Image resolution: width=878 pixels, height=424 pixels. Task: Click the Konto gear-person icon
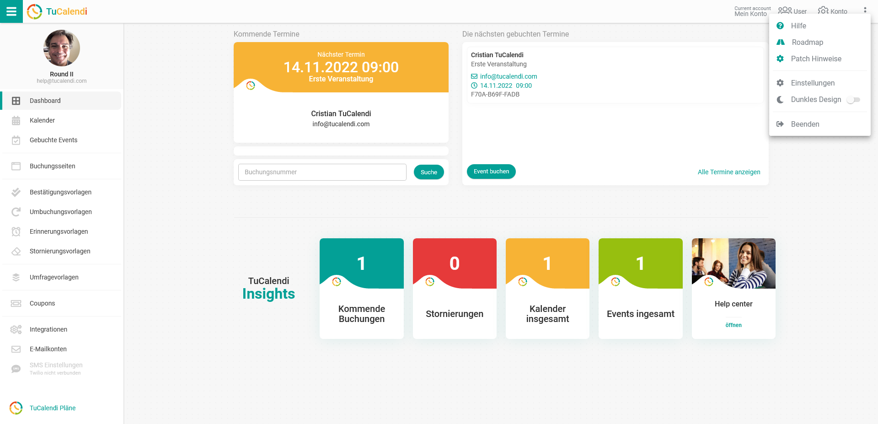(823, 11)
